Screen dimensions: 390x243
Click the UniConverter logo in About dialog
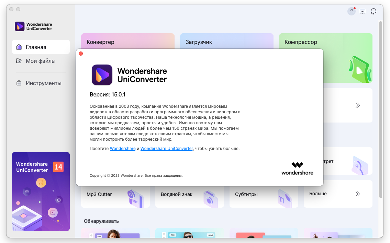102,75
